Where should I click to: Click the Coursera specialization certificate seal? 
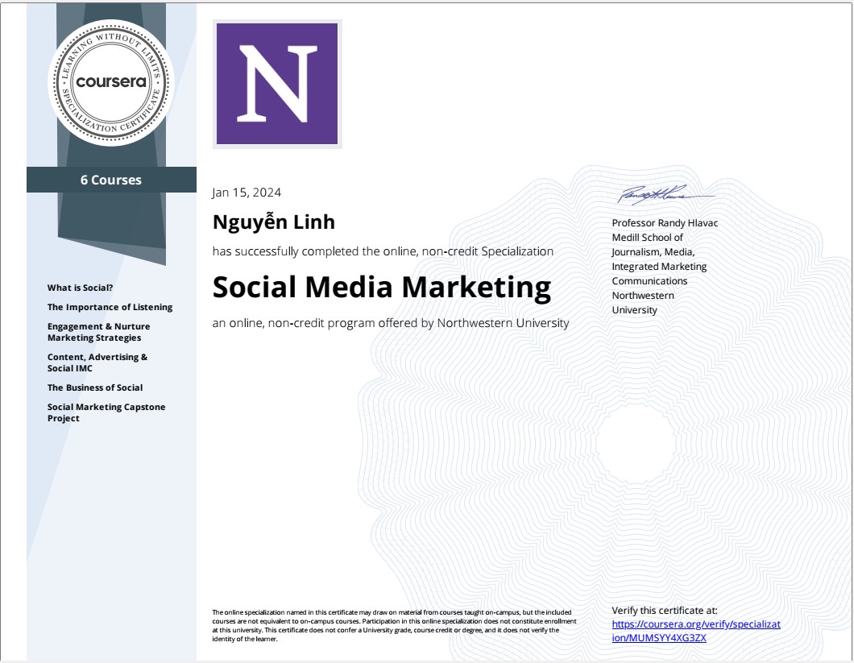click(111, 83)
